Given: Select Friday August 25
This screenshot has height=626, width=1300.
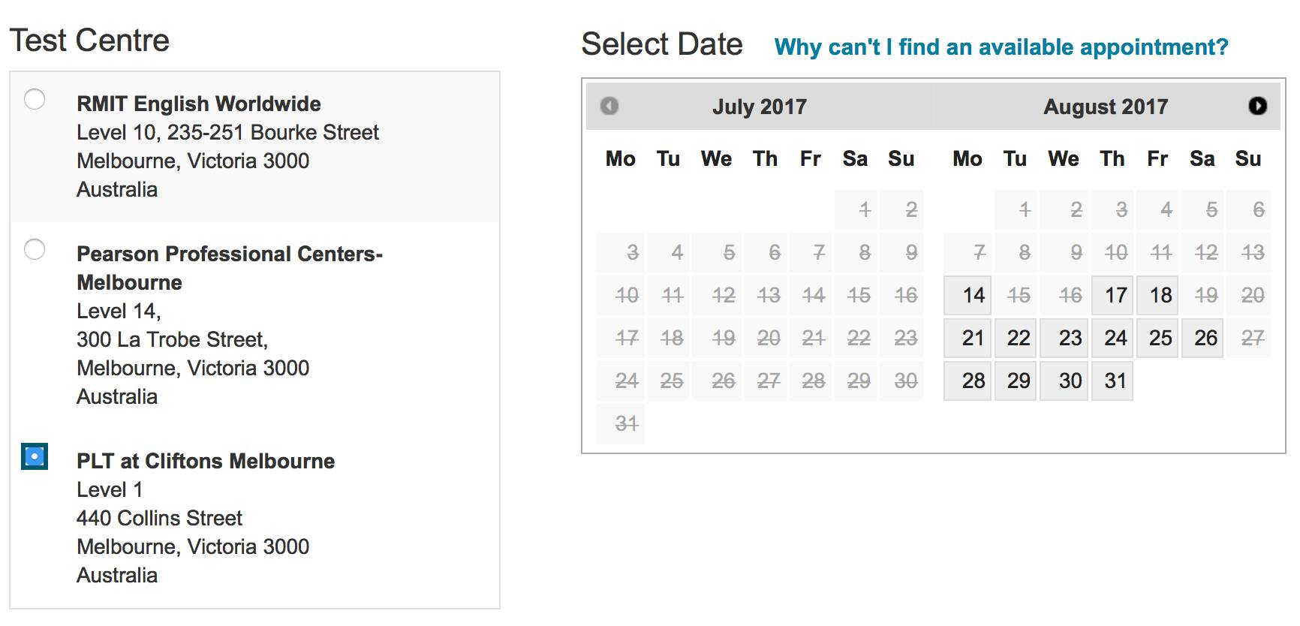Looking at the screenshot, I should tap(1160, 338).
